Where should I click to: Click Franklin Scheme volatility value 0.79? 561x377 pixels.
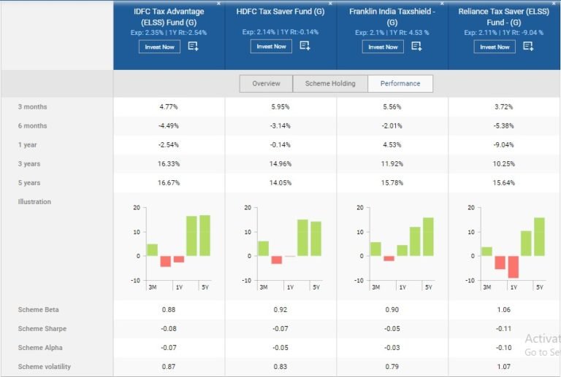[x=392, y=366]
